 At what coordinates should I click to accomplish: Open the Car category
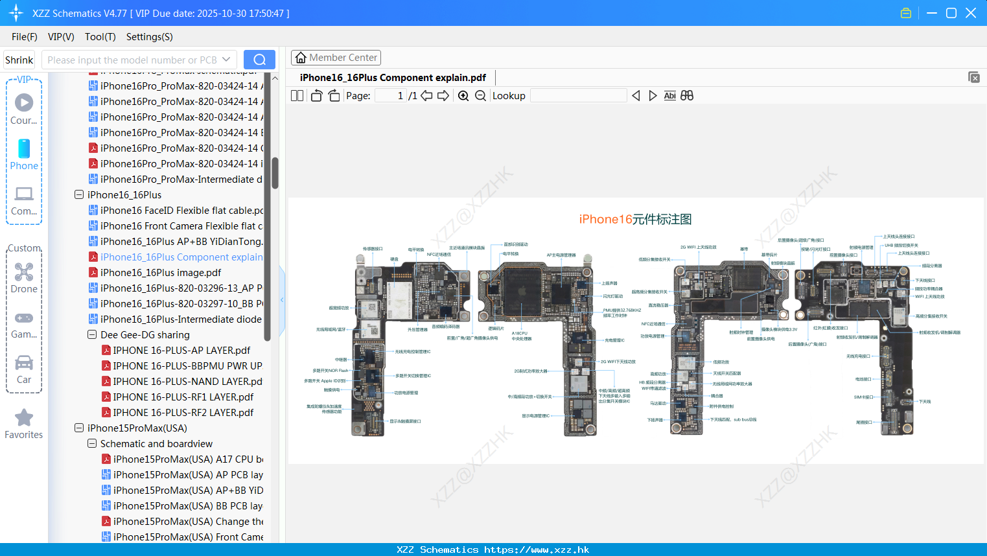[x=24, y=369]
